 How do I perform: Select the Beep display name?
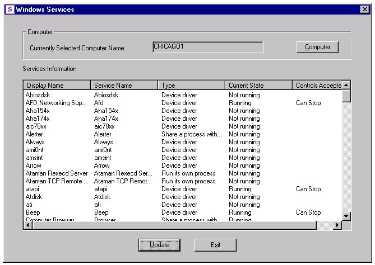(33, 212)
